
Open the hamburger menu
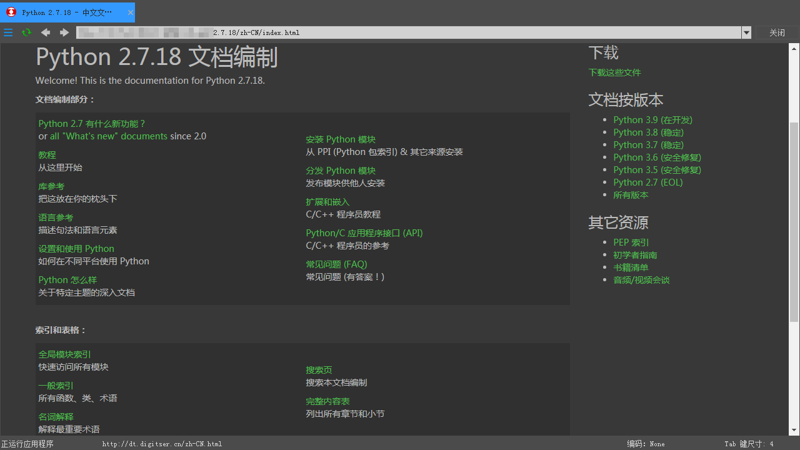point(8,32)
